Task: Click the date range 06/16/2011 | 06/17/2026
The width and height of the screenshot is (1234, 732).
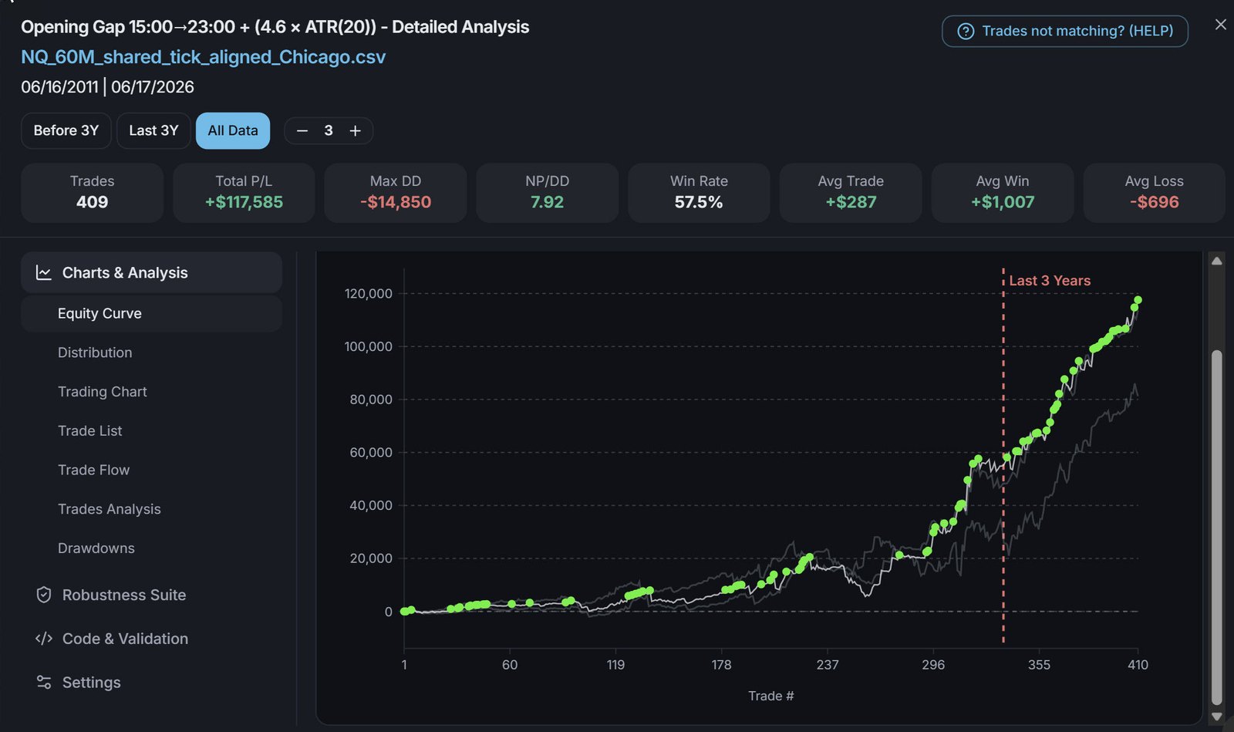Action: coord(107,87)
